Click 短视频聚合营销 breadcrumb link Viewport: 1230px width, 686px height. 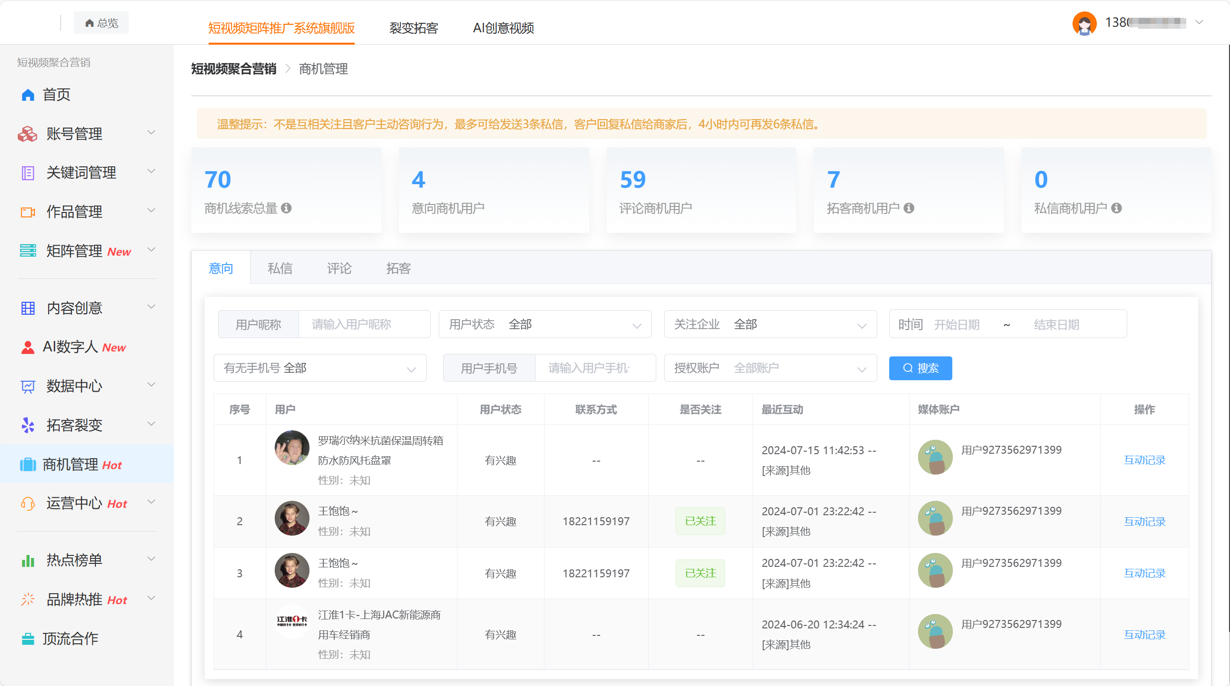pos(233,69)
